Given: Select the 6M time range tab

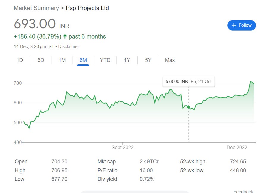Looking at the screenshot, I should pos(83,60).
